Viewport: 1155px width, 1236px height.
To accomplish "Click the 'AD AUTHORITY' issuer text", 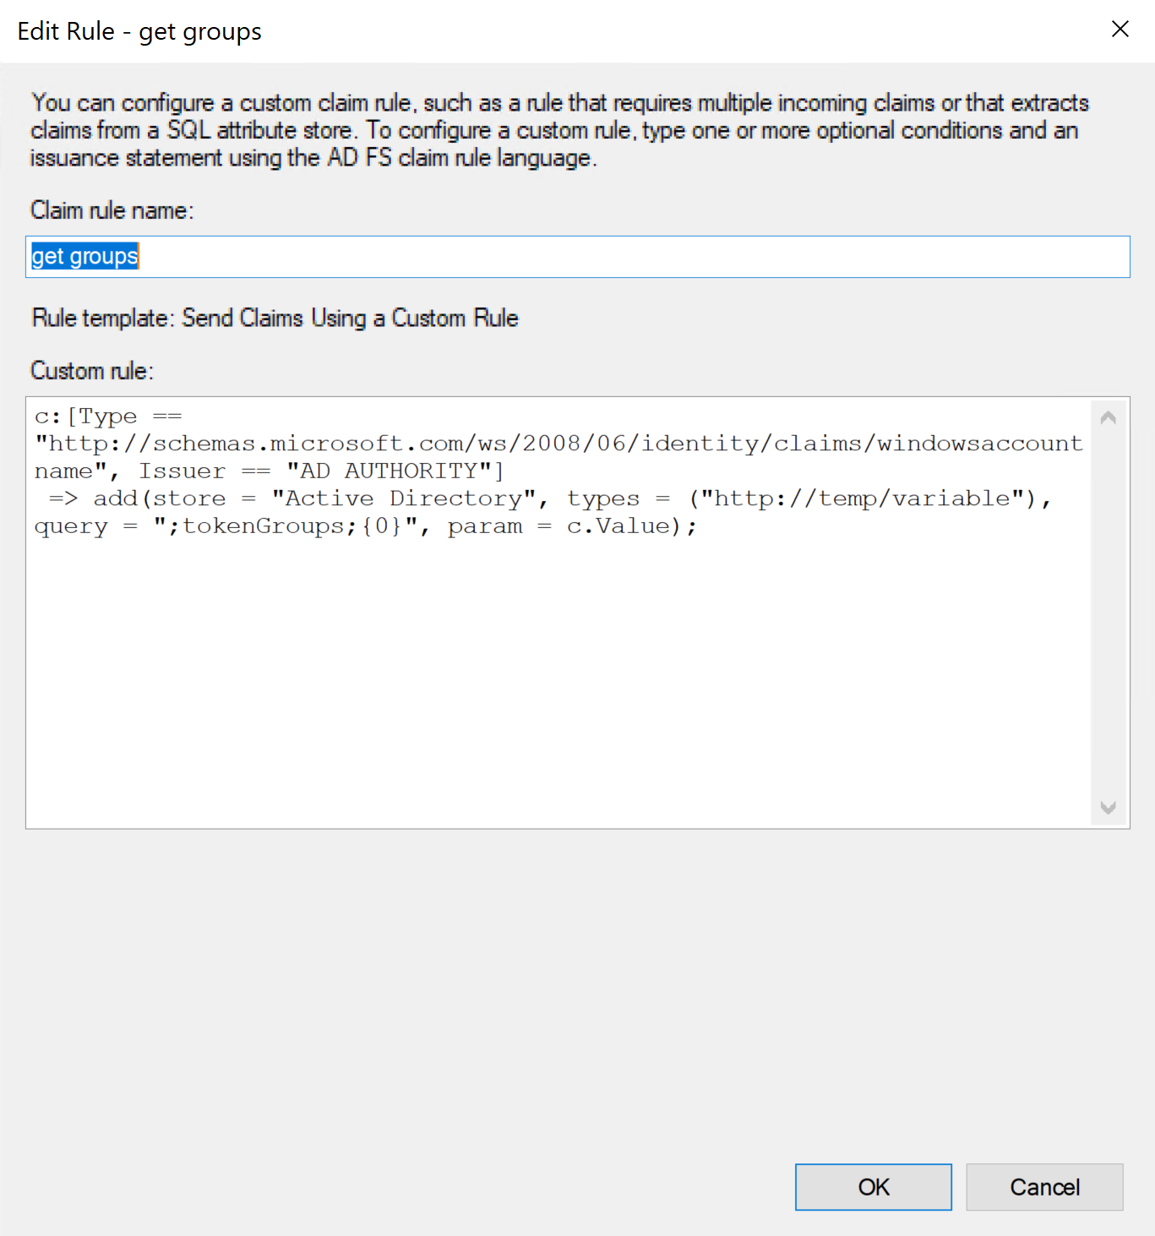I will pos(390,471).
